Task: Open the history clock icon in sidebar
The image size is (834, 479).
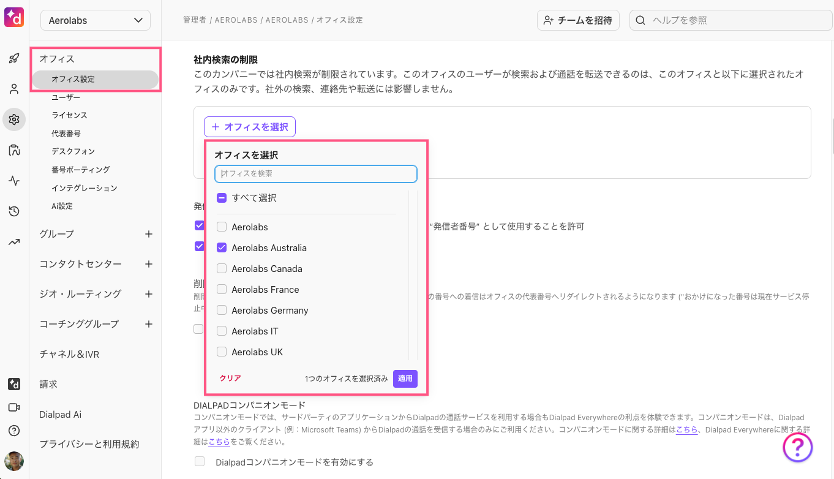Action: click(x=14, y=211)
